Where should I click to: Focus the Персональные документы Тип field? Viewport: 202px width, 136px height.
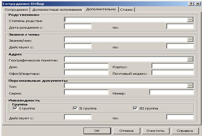(126, 85)
